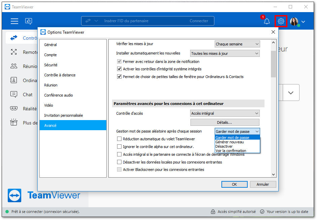
Task: Open the Réunion people icon in sidebar
Action: click(x=14, y=66)
